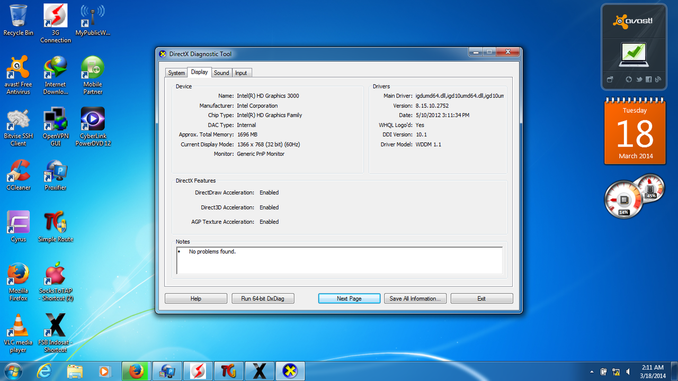
Task: Click the avast gadget Facebook icon
Action: coord(649,79)
